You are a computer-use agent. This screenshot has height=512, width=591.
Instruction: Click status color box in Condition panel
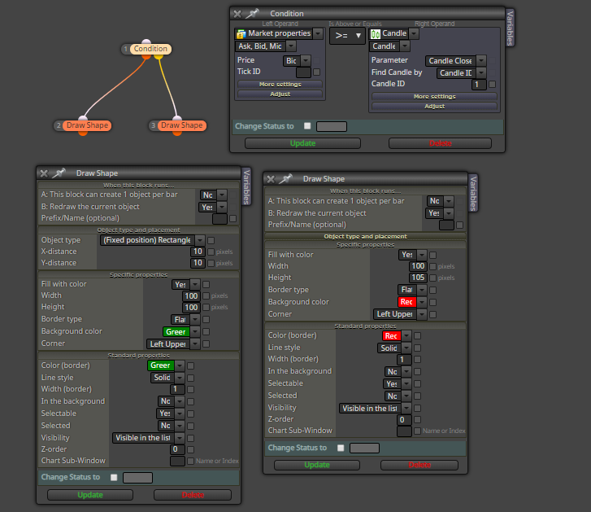click(332, 126)
